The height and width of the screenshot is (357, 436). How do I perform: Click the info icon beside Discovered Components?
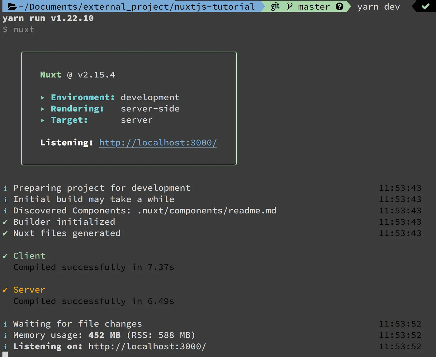(5, 211)
